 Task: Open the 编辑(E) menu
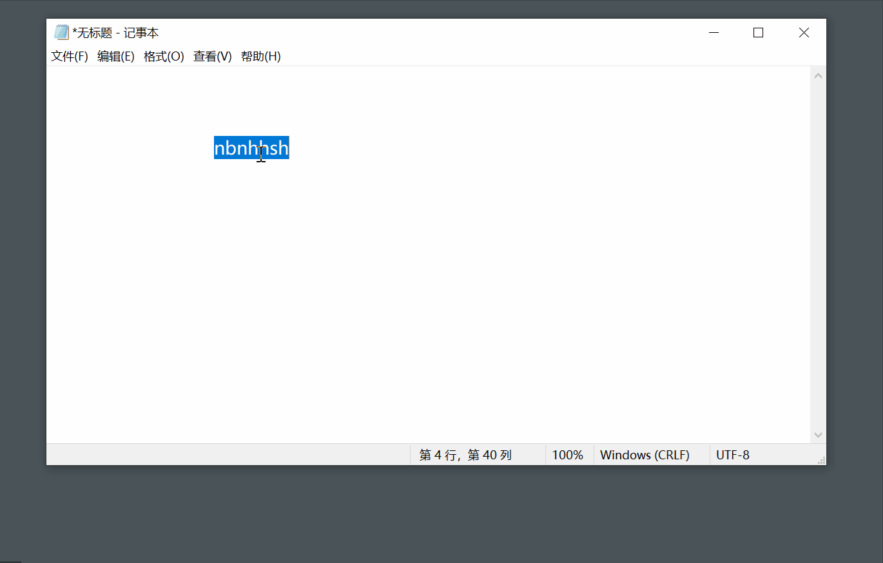click(x=117, y=57)
